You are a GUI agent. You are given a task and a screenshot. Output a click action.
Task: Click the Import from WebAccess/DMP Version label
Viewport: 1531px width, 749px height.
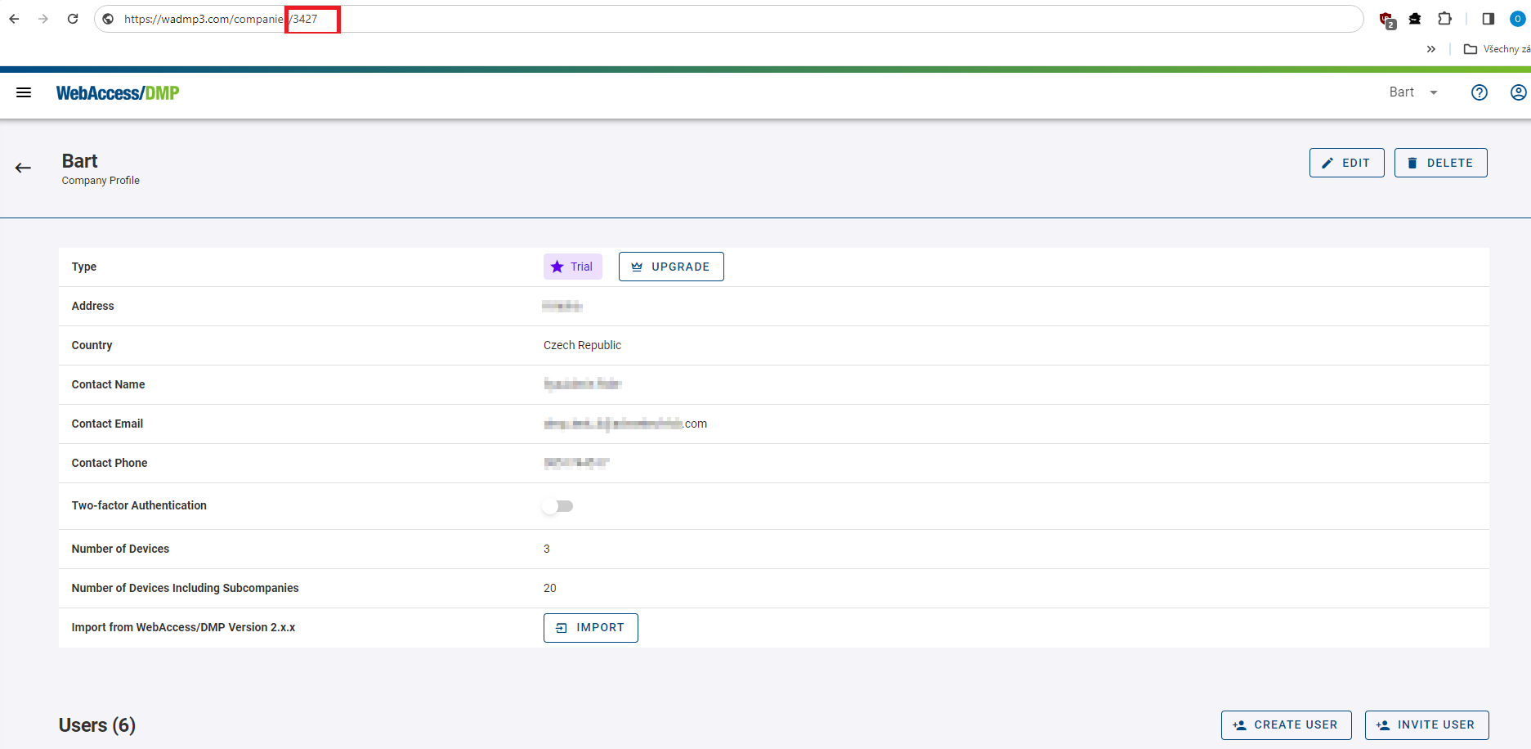tap(183, 627)
